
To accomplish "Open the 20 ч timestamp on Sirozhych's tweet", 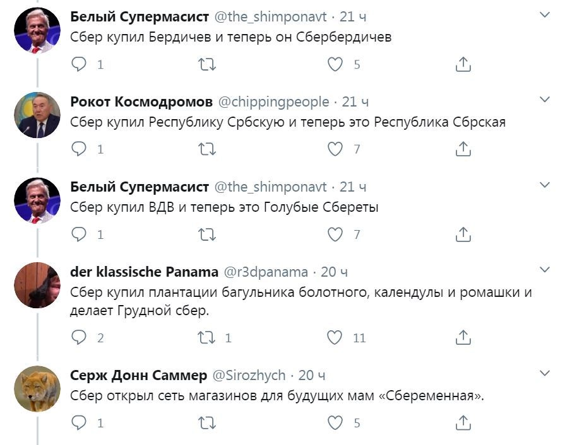I will [x=312, y=376].
